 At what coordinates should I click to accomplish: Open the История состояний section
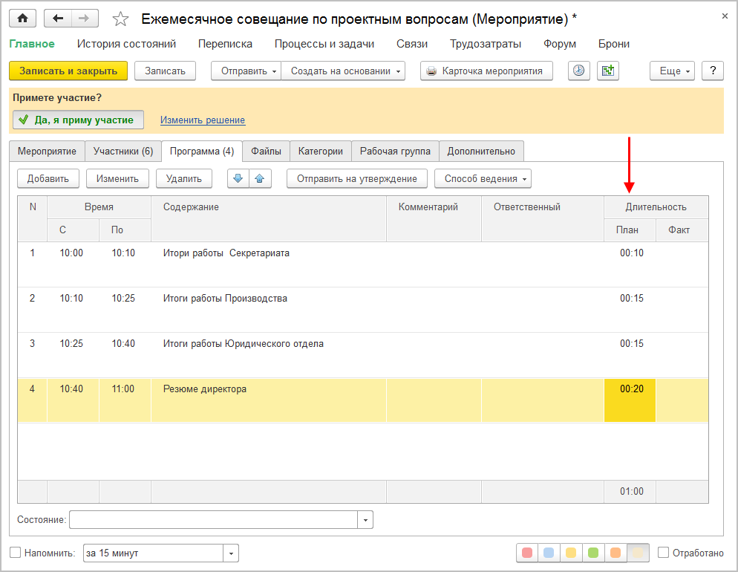pyautogui.click(x=126, y=44)
